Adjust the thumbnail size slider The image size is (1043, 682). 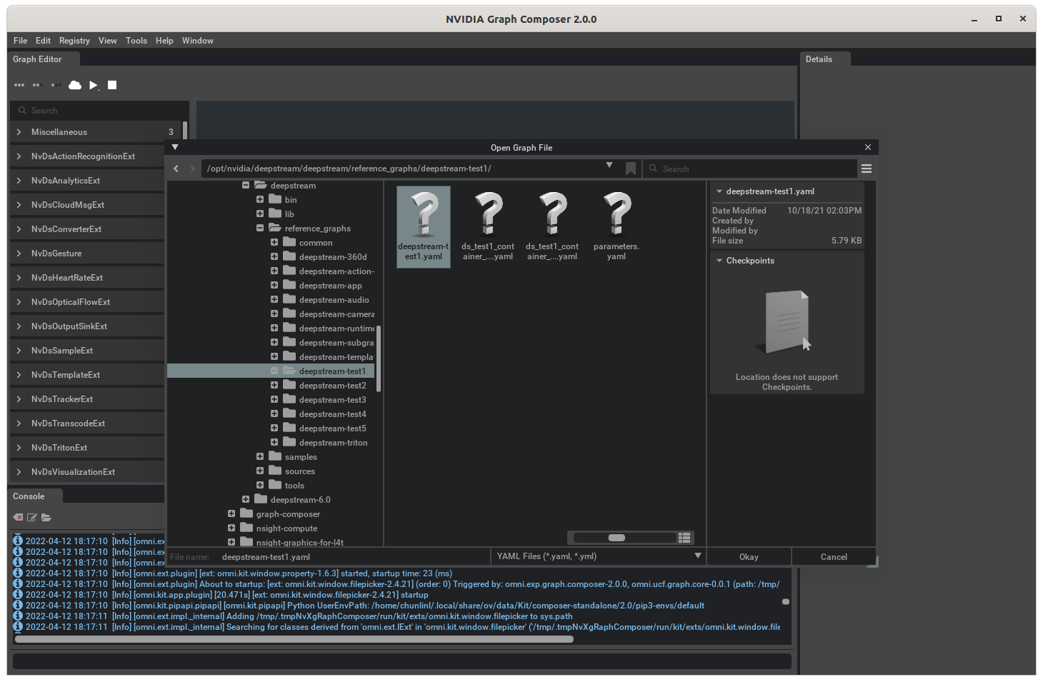pyautogui.click(x=617, y=537)
